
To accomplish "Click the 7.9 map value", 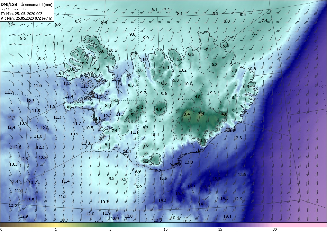I will point(140,71).
